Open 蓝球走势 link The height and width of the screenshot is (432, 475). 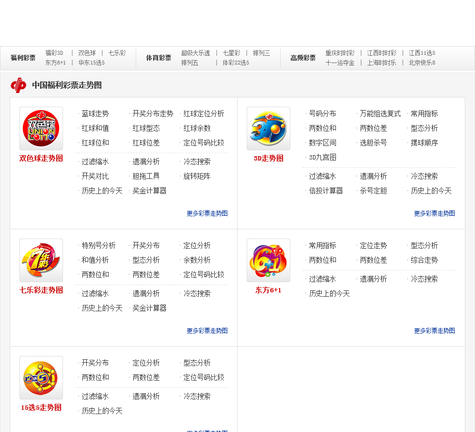95,113
